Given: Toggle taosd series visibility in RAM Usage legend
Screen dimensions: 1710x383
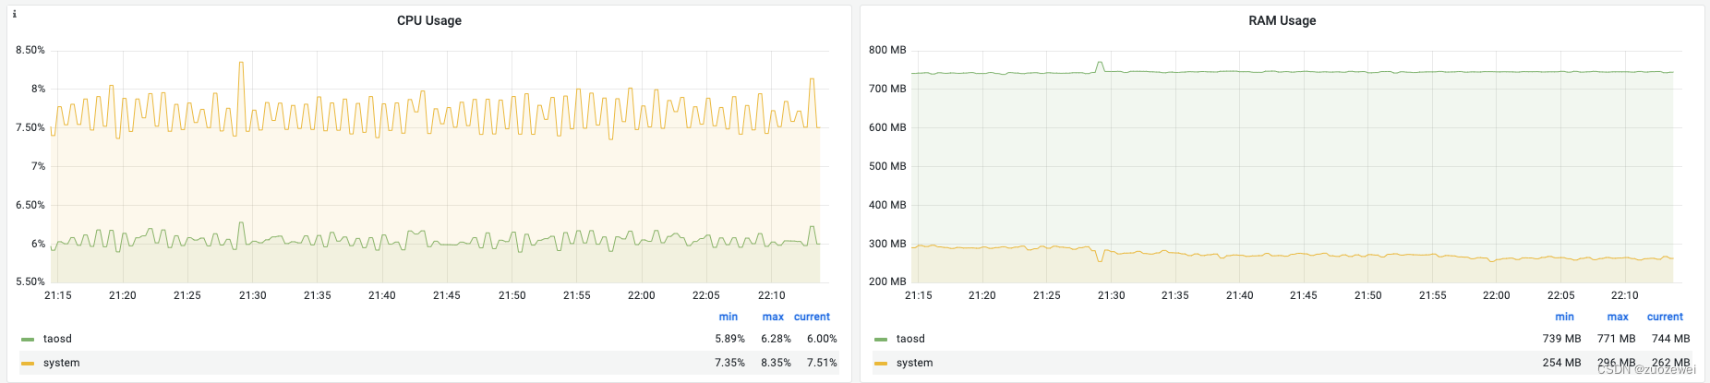Looking at the screenshot, I should (x=910, y=340).
